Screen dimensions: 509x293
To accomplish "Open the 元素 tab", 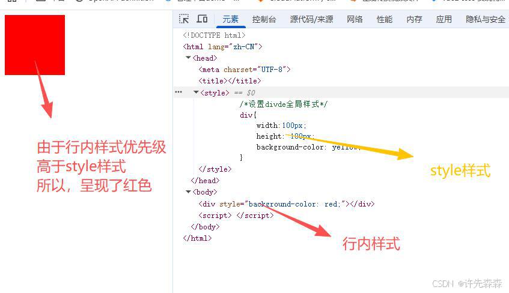I will [x=231, y=19].
